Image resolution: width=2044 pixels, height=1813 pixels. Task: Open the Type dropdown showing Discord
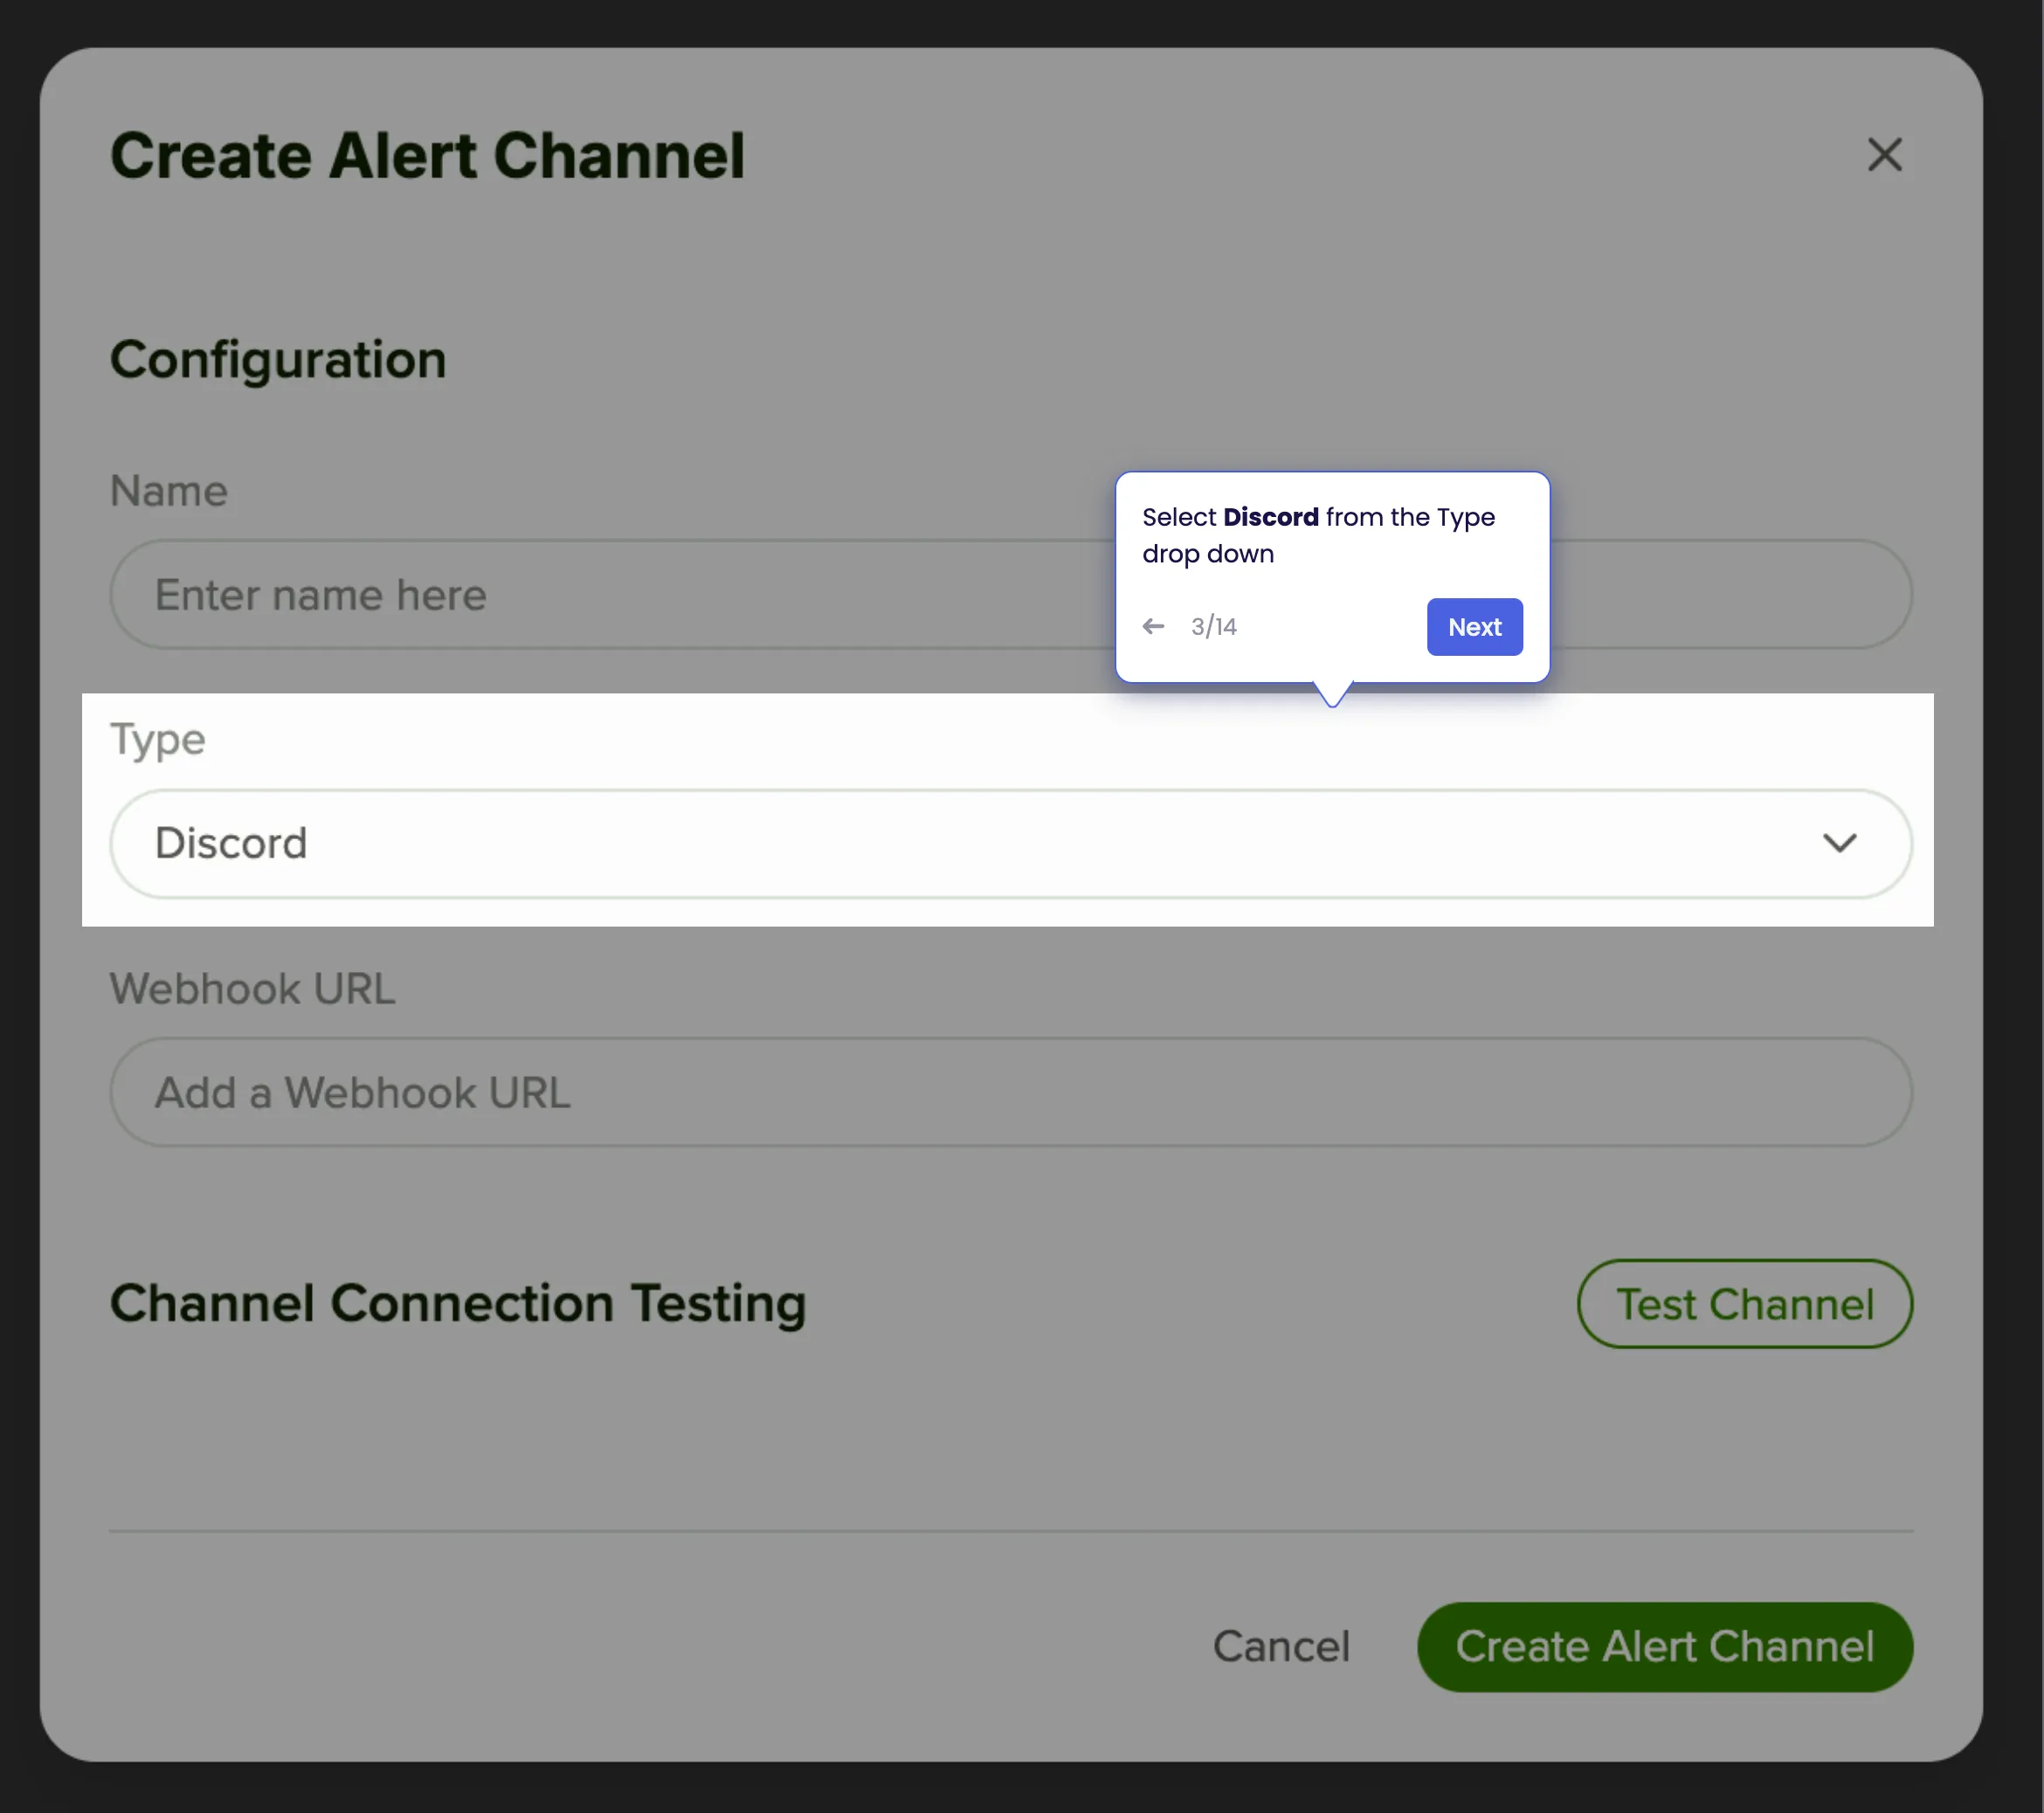coord(1010,843)
